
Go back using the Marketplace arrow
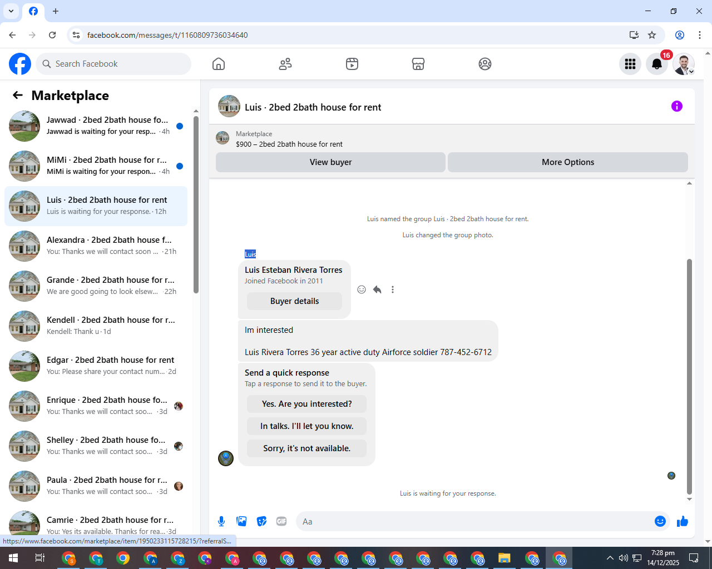tap(18, 95)
